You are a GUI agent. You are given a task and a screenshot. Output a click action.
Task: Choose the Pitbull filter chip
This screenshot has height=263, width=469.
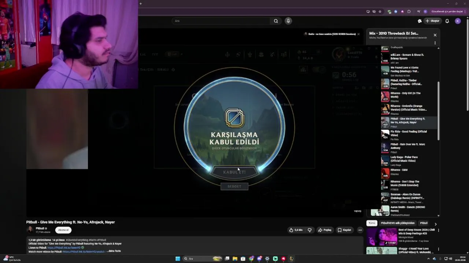tap(424, 223)
